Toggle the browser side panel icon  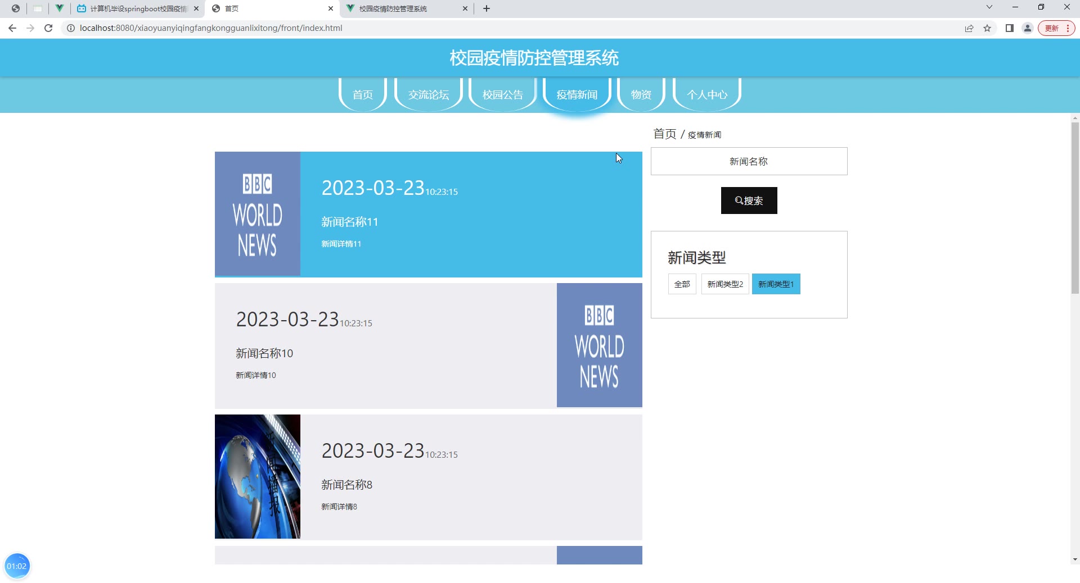[x=1010, y=28]
